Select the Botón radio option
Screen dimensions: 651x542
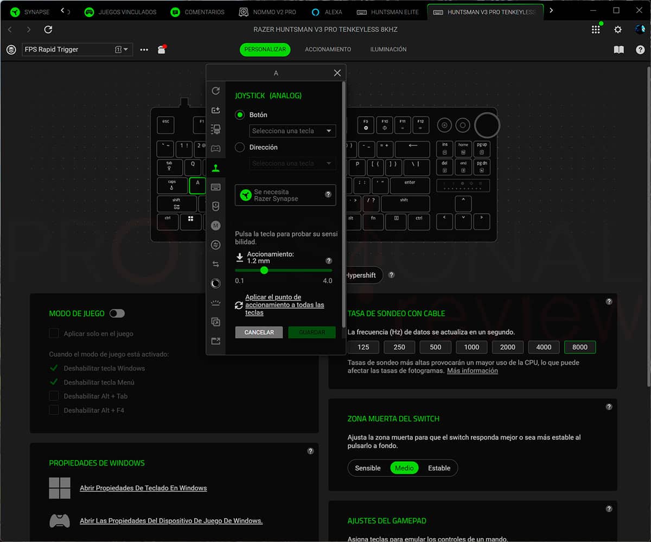click(240, 115)
